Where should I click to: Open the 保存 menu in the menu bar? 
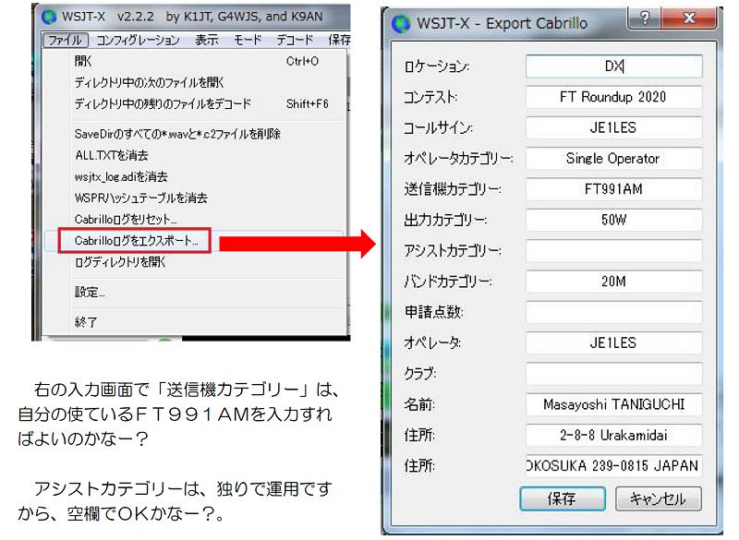pos(339,40)
